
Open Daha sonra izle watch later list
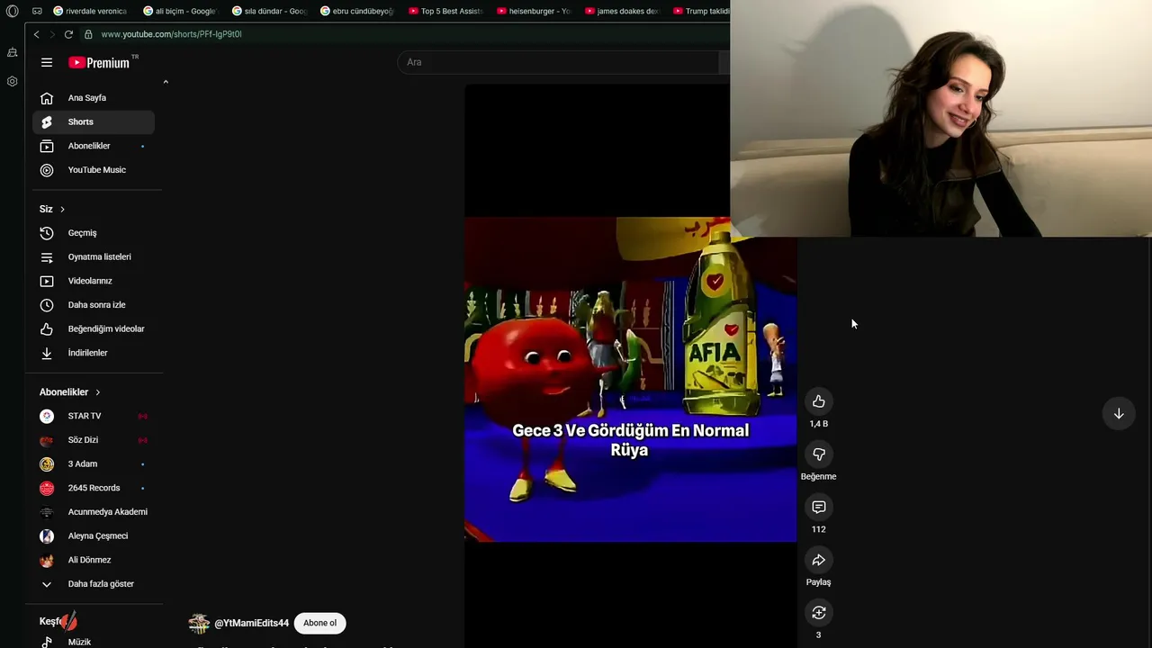click(94, 305)
